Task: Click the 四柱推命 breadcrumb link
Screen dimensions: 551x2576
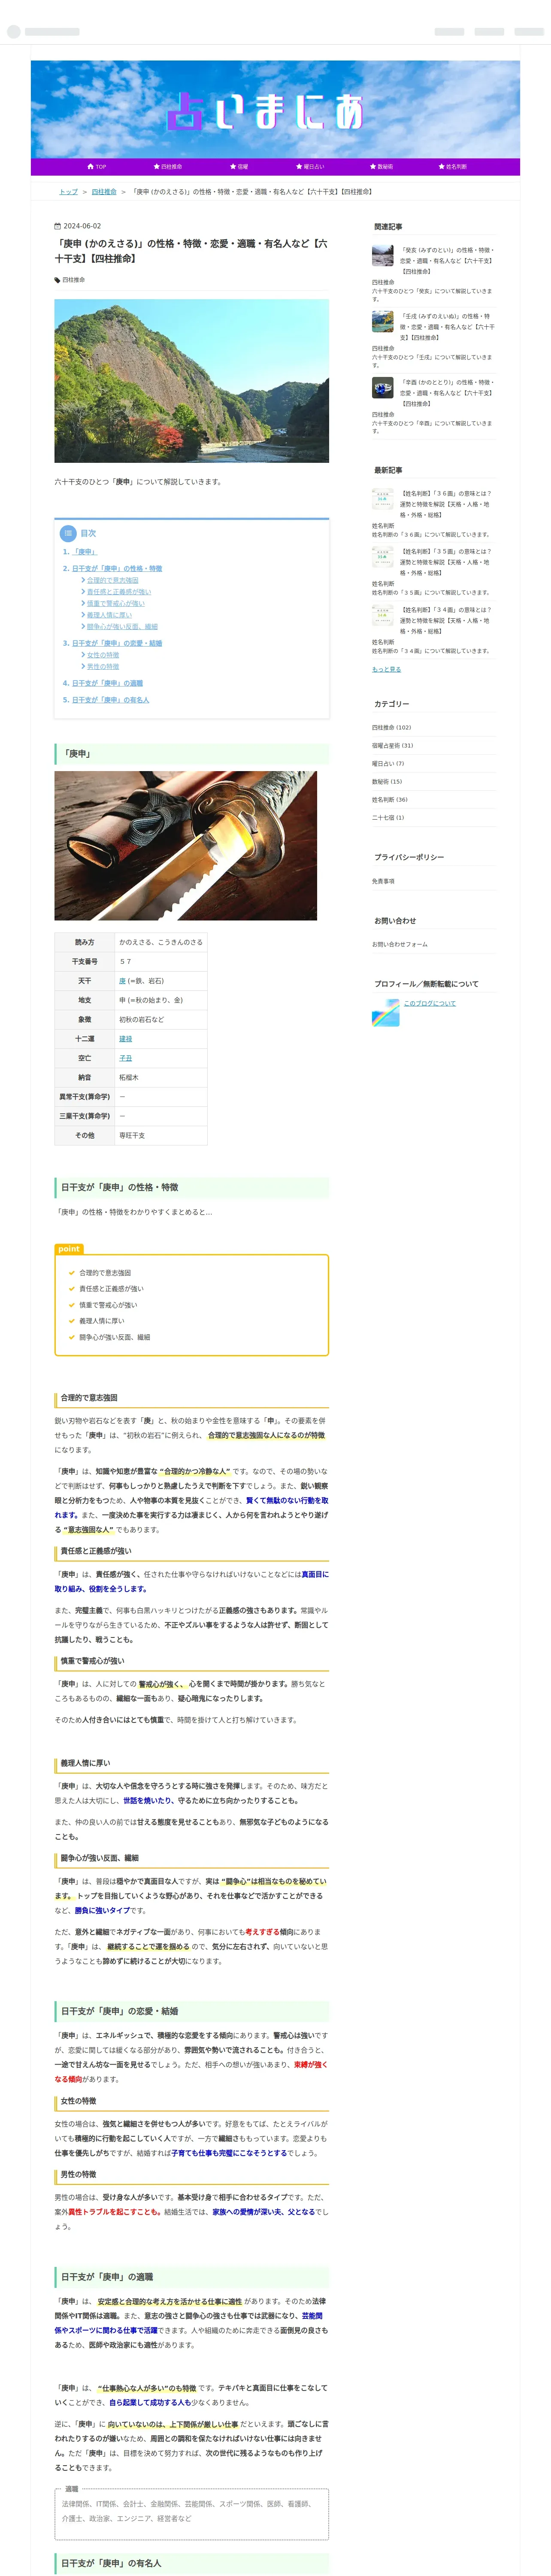Action: pyautogui.click(x=104, y=192)
